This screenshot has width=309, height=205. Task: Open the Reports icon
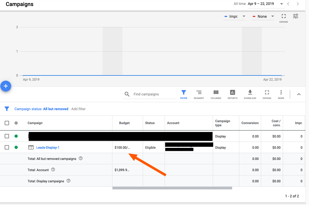(232, 94)
